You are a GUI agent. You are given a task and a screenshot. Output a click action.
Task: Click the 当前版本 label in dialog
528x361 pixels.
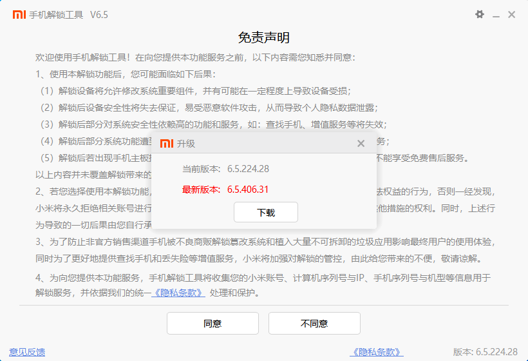pyautogui.click(x=201, y=168)
